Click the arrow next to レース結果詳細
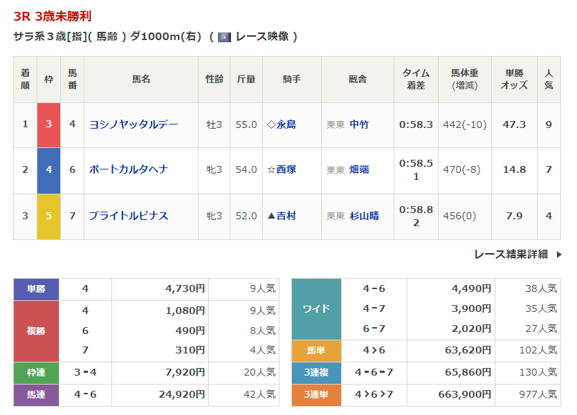 pos(559,255)
